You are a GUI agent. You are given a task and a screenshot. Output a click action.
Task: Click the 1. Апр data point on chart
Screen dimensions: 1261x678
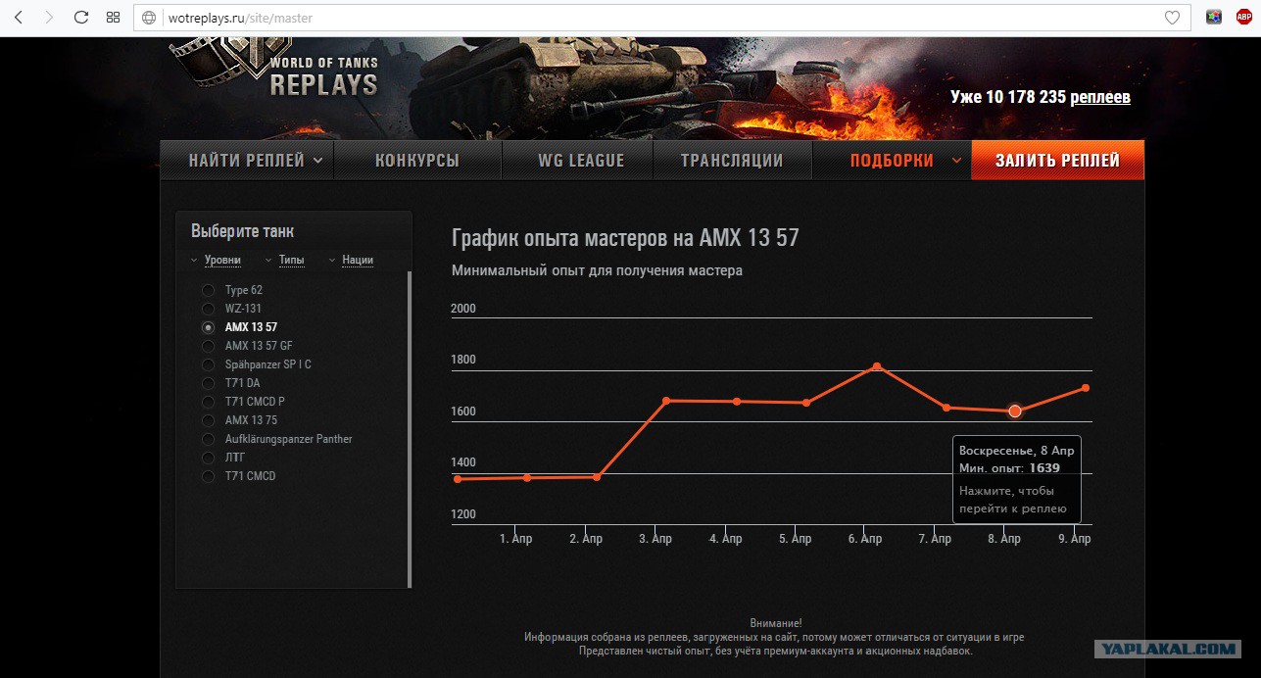[x=528, y=477]
